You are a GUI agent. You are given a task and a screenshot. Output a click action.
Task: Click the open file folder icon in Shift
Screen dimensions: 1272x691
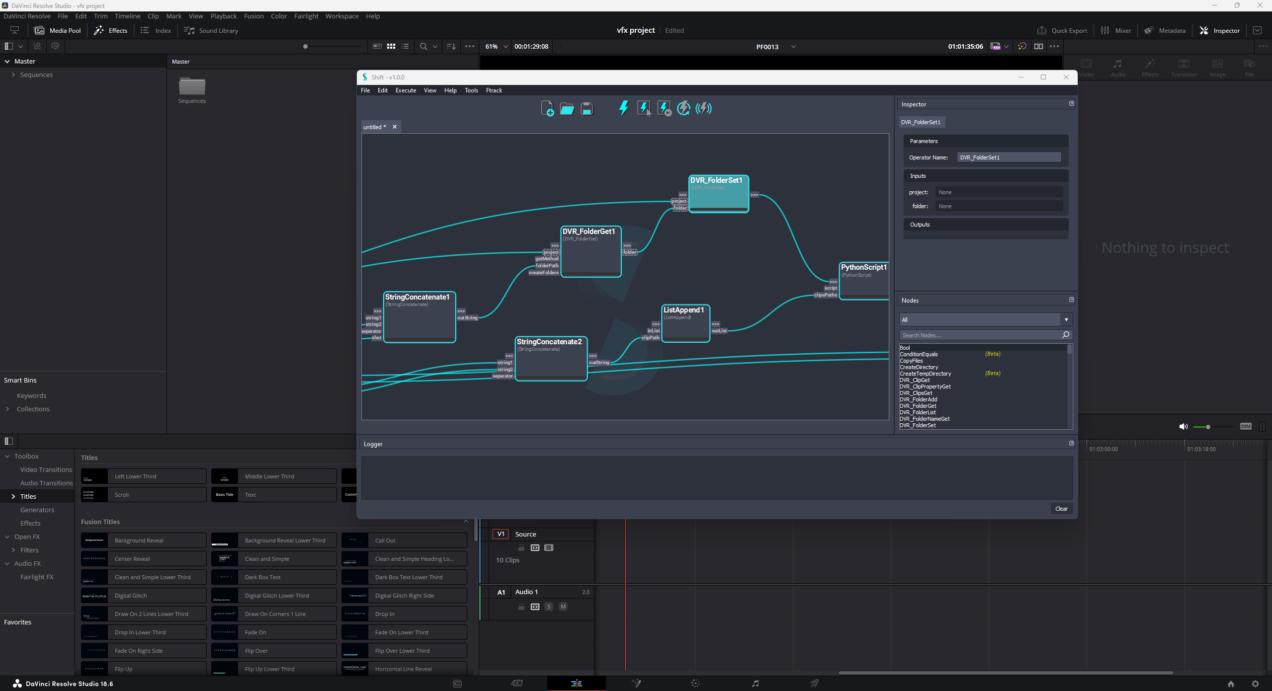coord(567,108)
